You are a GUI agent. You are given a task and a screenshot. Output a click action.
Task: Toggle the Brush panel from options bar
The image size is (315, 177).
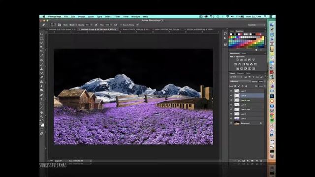point(60,25)
